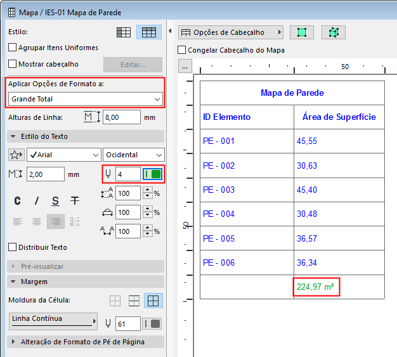Expand Alteração de Formato de Pé de Página

pyautogui.click(x=86, y=342)
